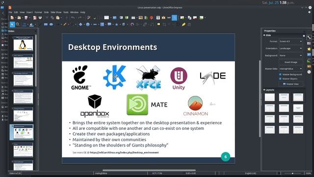Toggle the Master Objects checkbox
The width and height of the screenshot is (314, 177).
280,79
